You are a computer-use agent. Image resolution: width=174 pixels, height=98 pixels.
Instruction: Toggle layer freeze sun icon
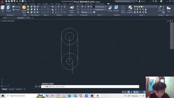[137, 7]
